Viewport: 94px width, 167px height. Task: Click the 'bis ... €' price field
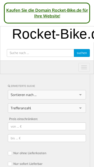[47, 138]
